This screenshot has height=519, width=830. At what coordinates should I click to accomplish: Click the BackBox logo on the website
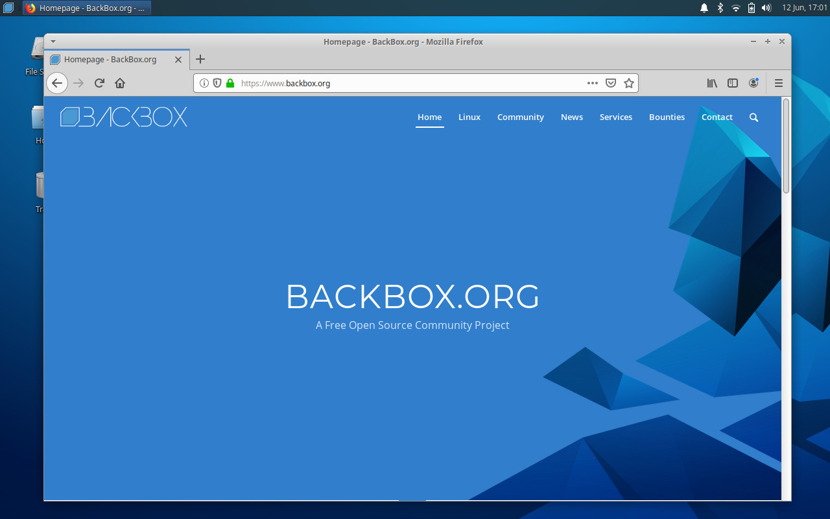click(x=124, y=117)
